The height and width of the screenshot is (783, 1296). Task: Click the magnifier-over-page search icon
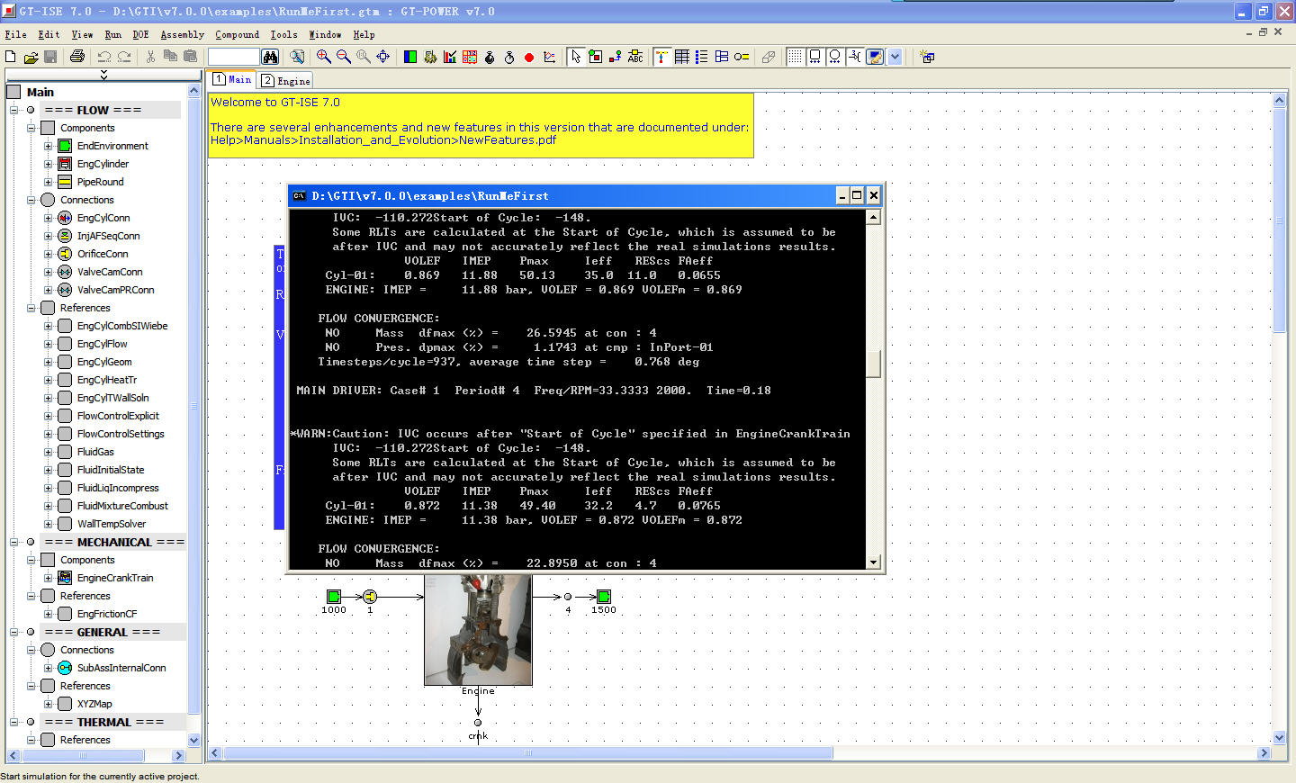click(x=297, y=57)
